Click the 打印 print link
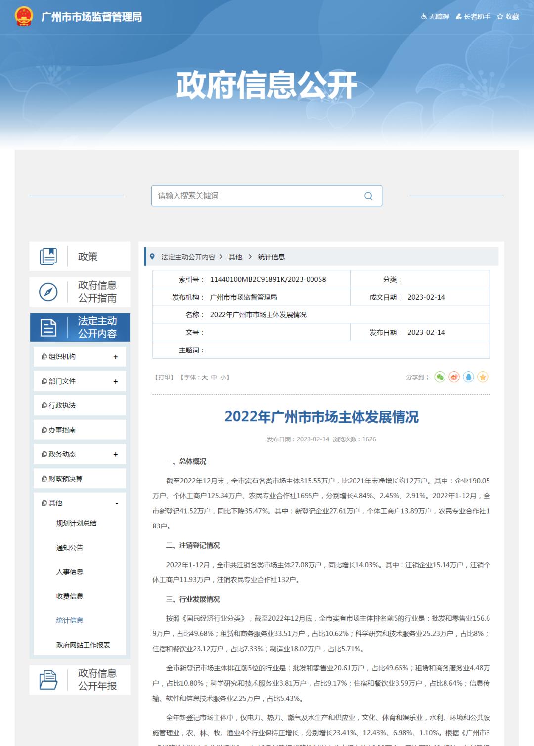The image size is (534, 746). 164,377
